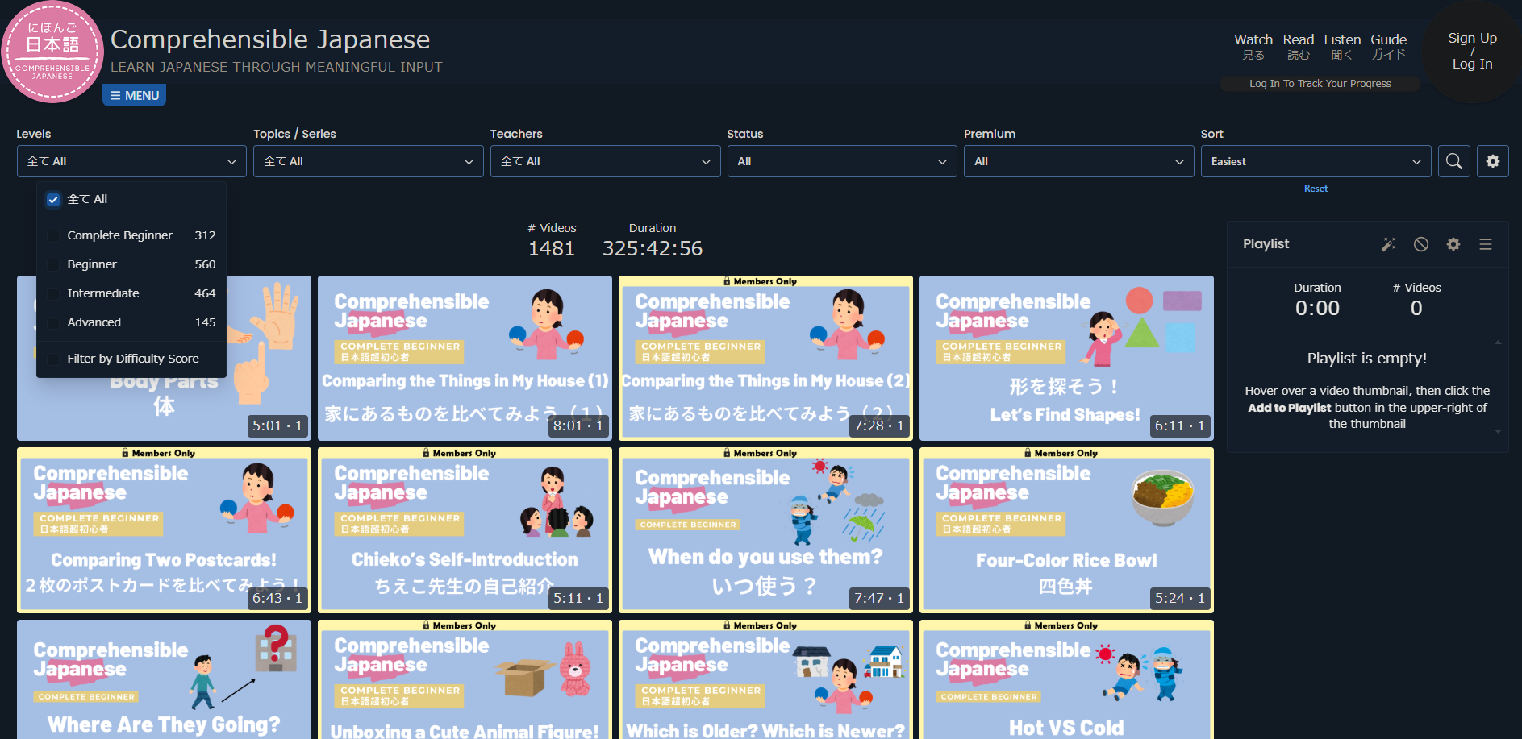Click the 1481 videos count

coord(552,248)
